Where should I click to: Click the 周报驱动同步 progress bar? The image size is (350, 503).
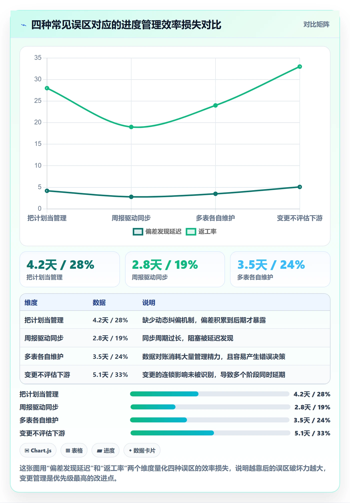pyautogui.click(x=210, y=407)
